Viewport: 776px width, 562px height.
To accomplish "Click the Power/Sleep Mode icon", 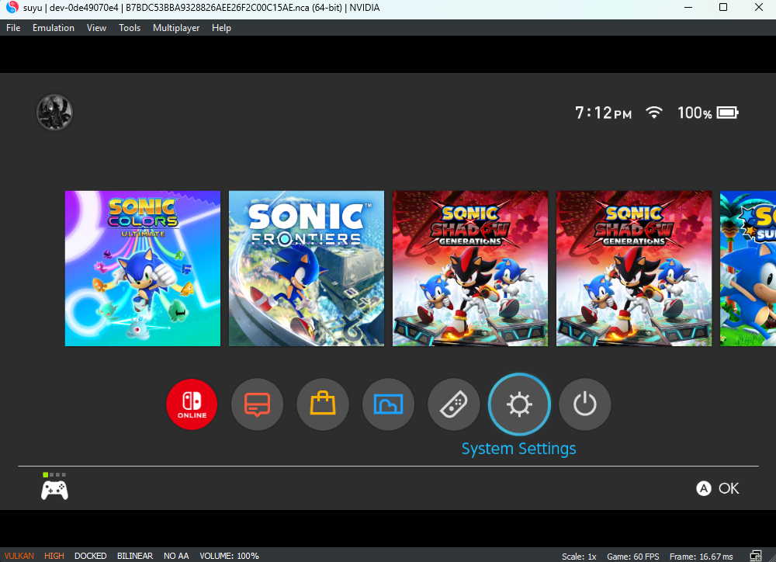I will [585, 404].
